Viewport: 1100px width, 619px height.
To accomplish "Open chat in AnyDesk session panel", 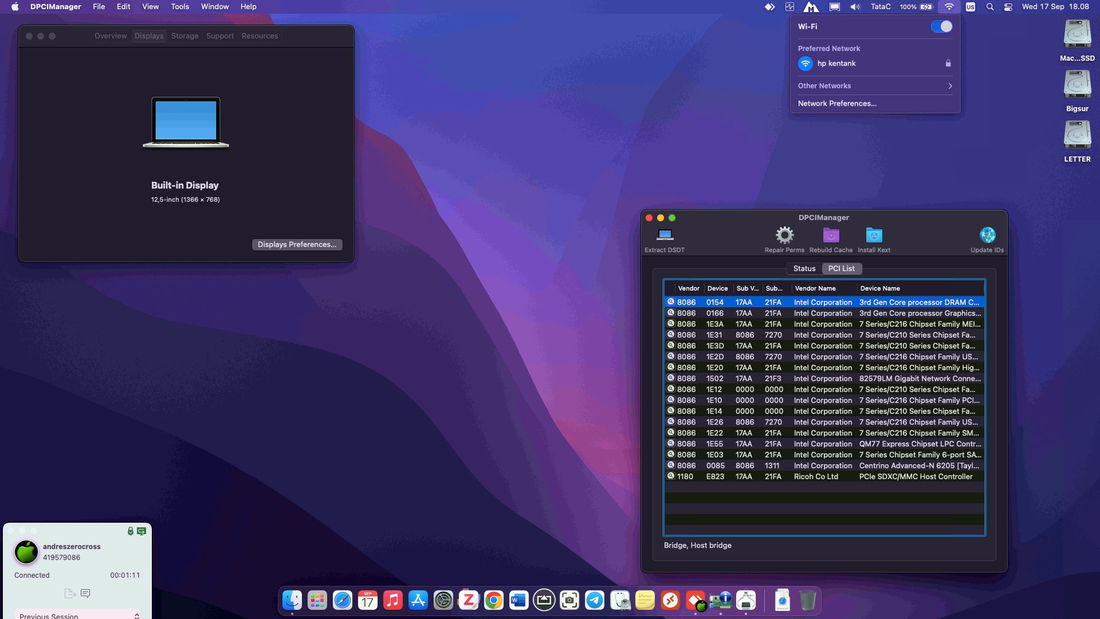I will [x=85, y=593].
